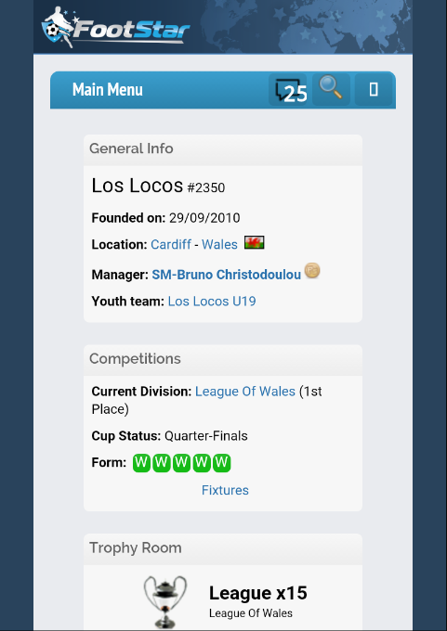Tap the phone icon in menu bar
This screenshot has width=447, height=631.
point(374,89)
